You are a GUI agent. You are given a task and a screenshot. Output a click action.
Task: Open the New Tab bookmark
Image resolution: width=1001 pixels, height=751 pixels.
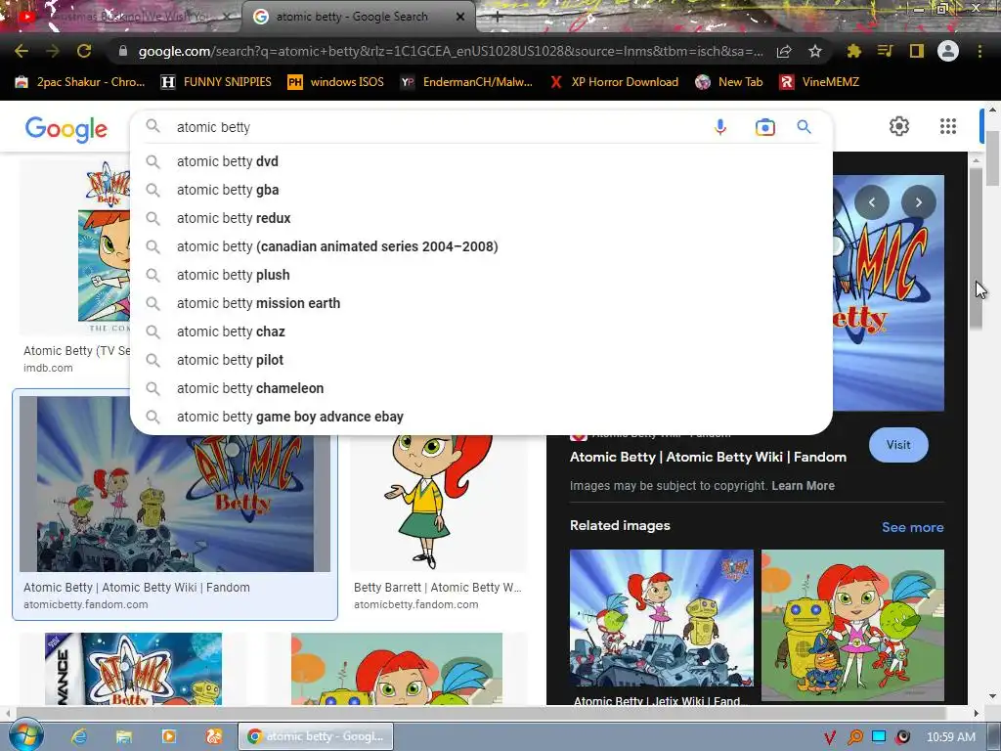pyautogui.click(x=728, y=82)
